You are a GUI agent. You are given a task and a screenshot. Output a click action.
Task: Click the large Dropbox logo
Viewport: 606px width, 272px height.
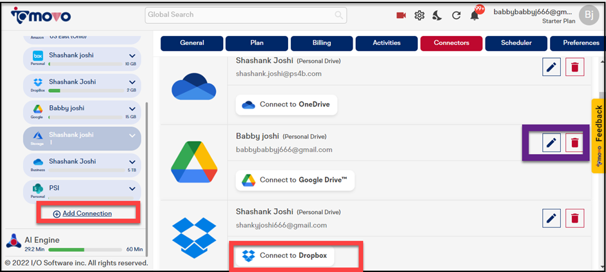(x=194, y=237)
